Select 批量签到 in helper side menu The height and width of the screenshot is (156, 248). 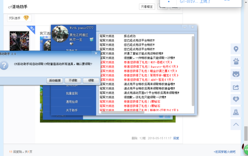[x=72, y=93]
